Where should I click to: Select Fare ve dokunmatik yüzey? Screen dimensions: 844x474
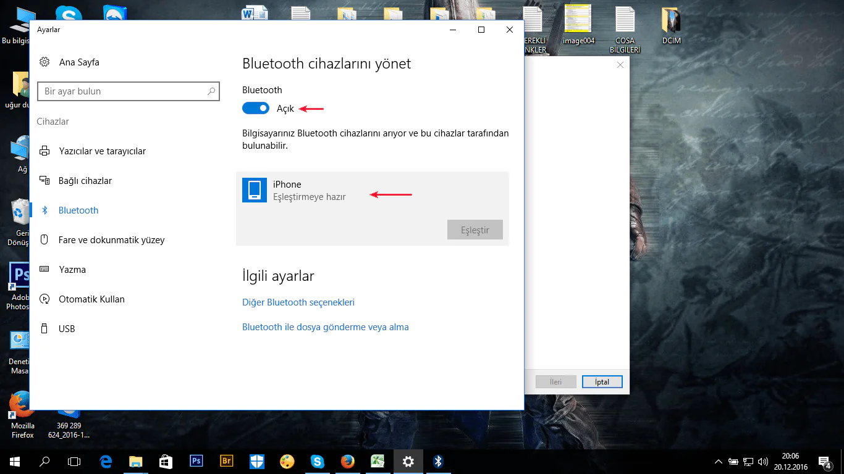click(111, 240)
